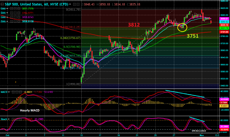Click the low value L 3834.18
230x137 pixels.
pos(118,4)
